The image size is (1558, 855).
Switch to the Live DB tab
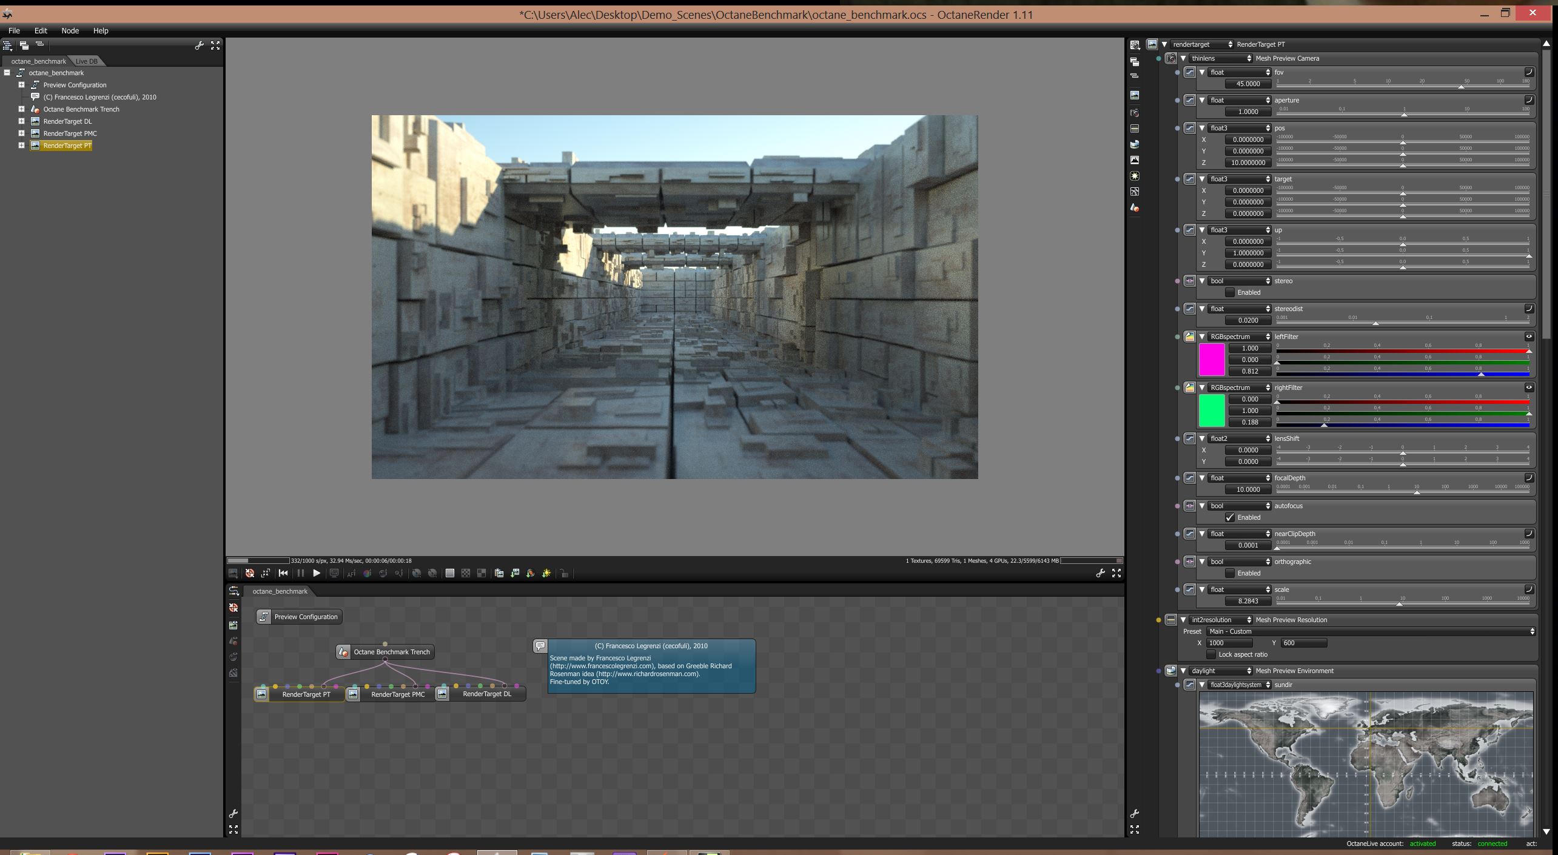click(x=86, y=61)
